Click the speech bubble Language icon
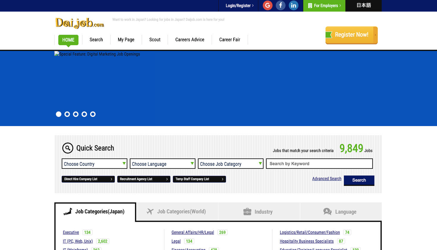This screenshot has height=250, width=437. (x=327, y=212)
